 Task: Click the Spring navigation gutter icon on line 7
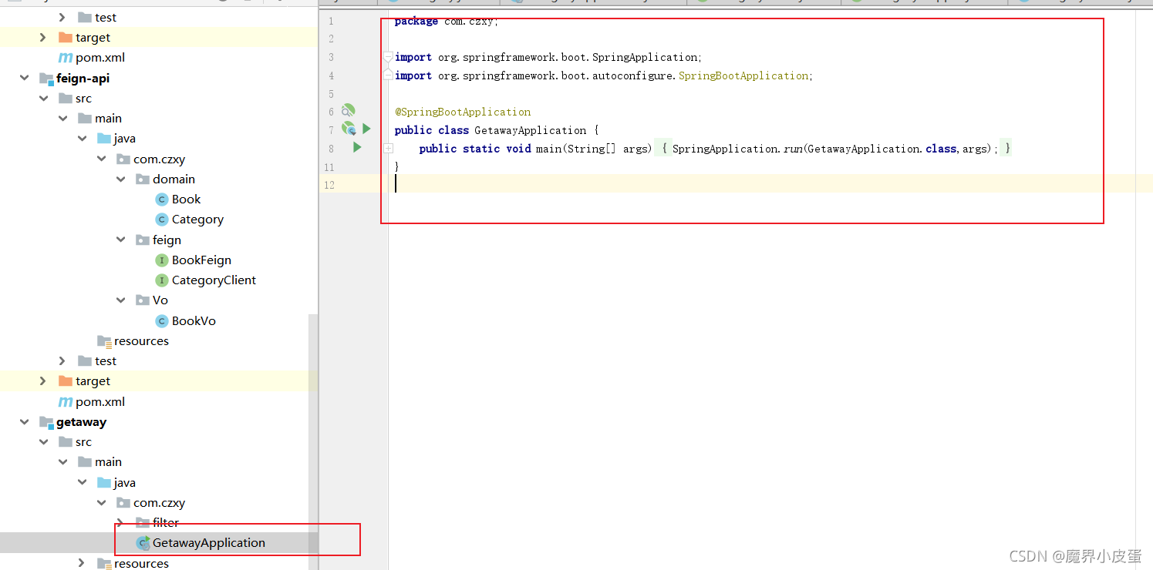(349, 129)
